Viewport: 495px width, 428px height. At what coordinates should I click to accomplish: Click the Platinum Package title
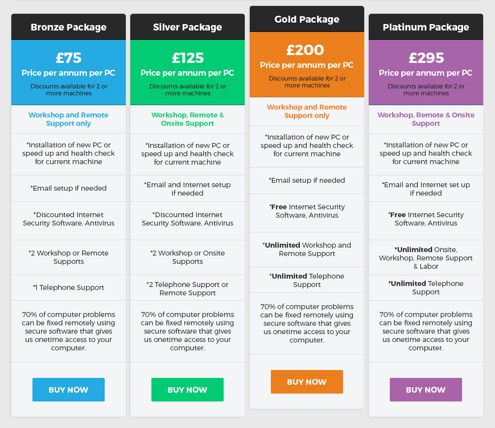click(426, 27)
